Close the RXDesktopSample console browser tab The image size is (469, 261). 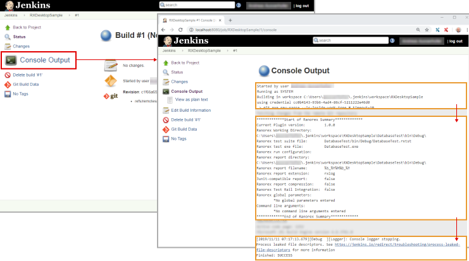220,20
